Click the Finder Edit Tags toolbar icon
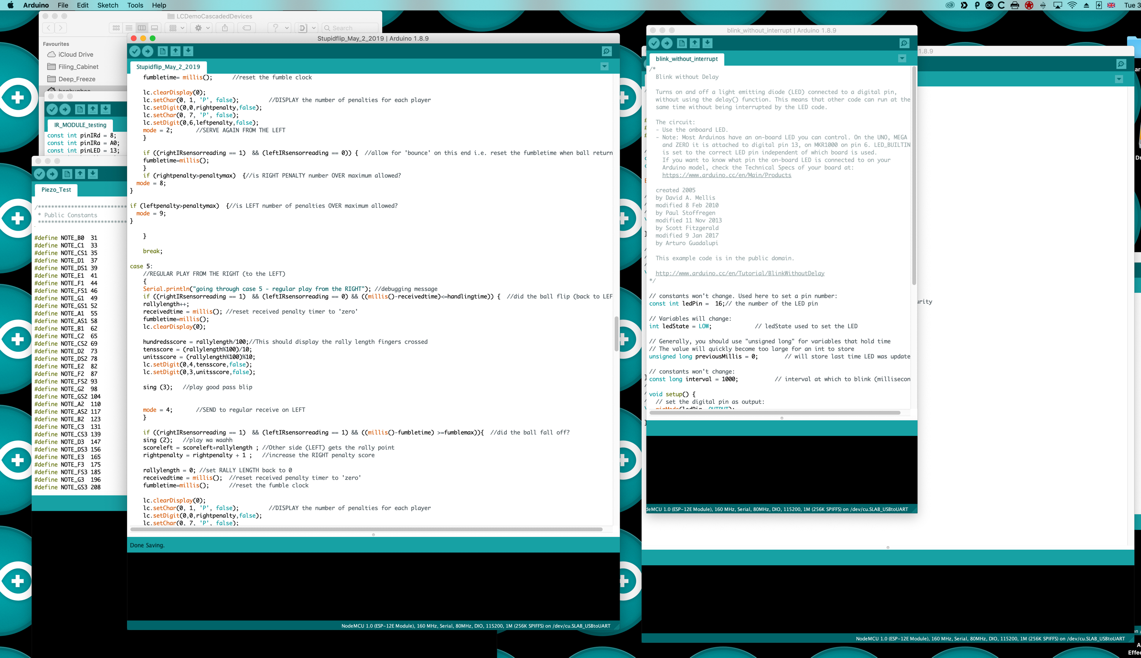The image size is (1141, 658). point(247,28)
